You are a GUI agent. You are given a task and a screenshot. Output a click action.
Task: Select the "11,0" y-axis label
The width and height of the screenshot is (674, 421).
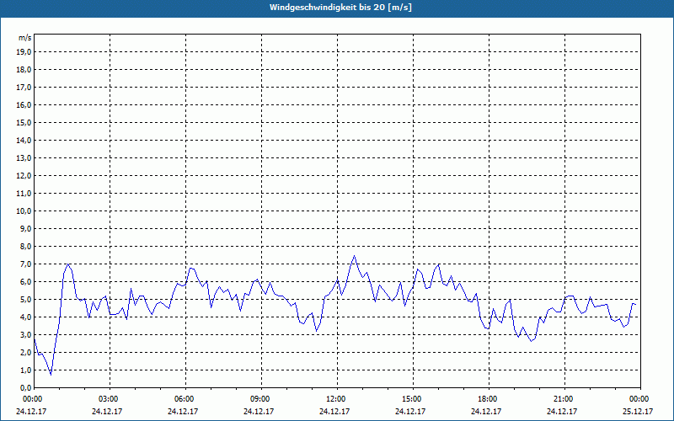point(24,194)
